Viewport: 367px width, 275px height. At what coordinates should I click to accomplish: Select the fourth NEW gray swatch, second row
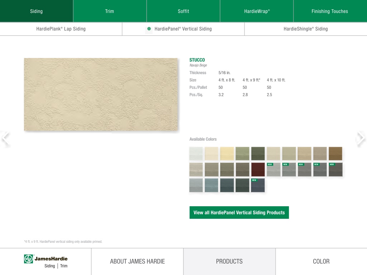pos(320,169)
